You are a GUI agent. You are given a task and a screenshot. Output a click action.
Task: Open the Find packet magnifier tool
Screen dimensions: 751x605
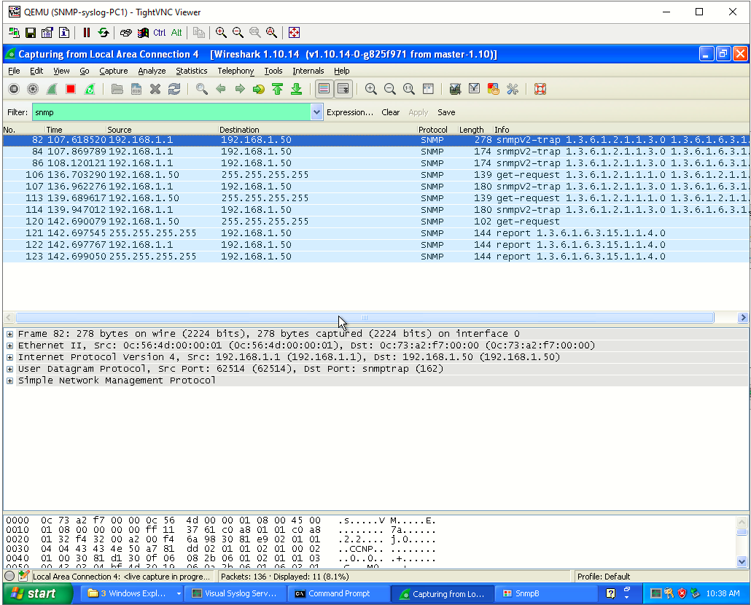[x=202, y=89]
